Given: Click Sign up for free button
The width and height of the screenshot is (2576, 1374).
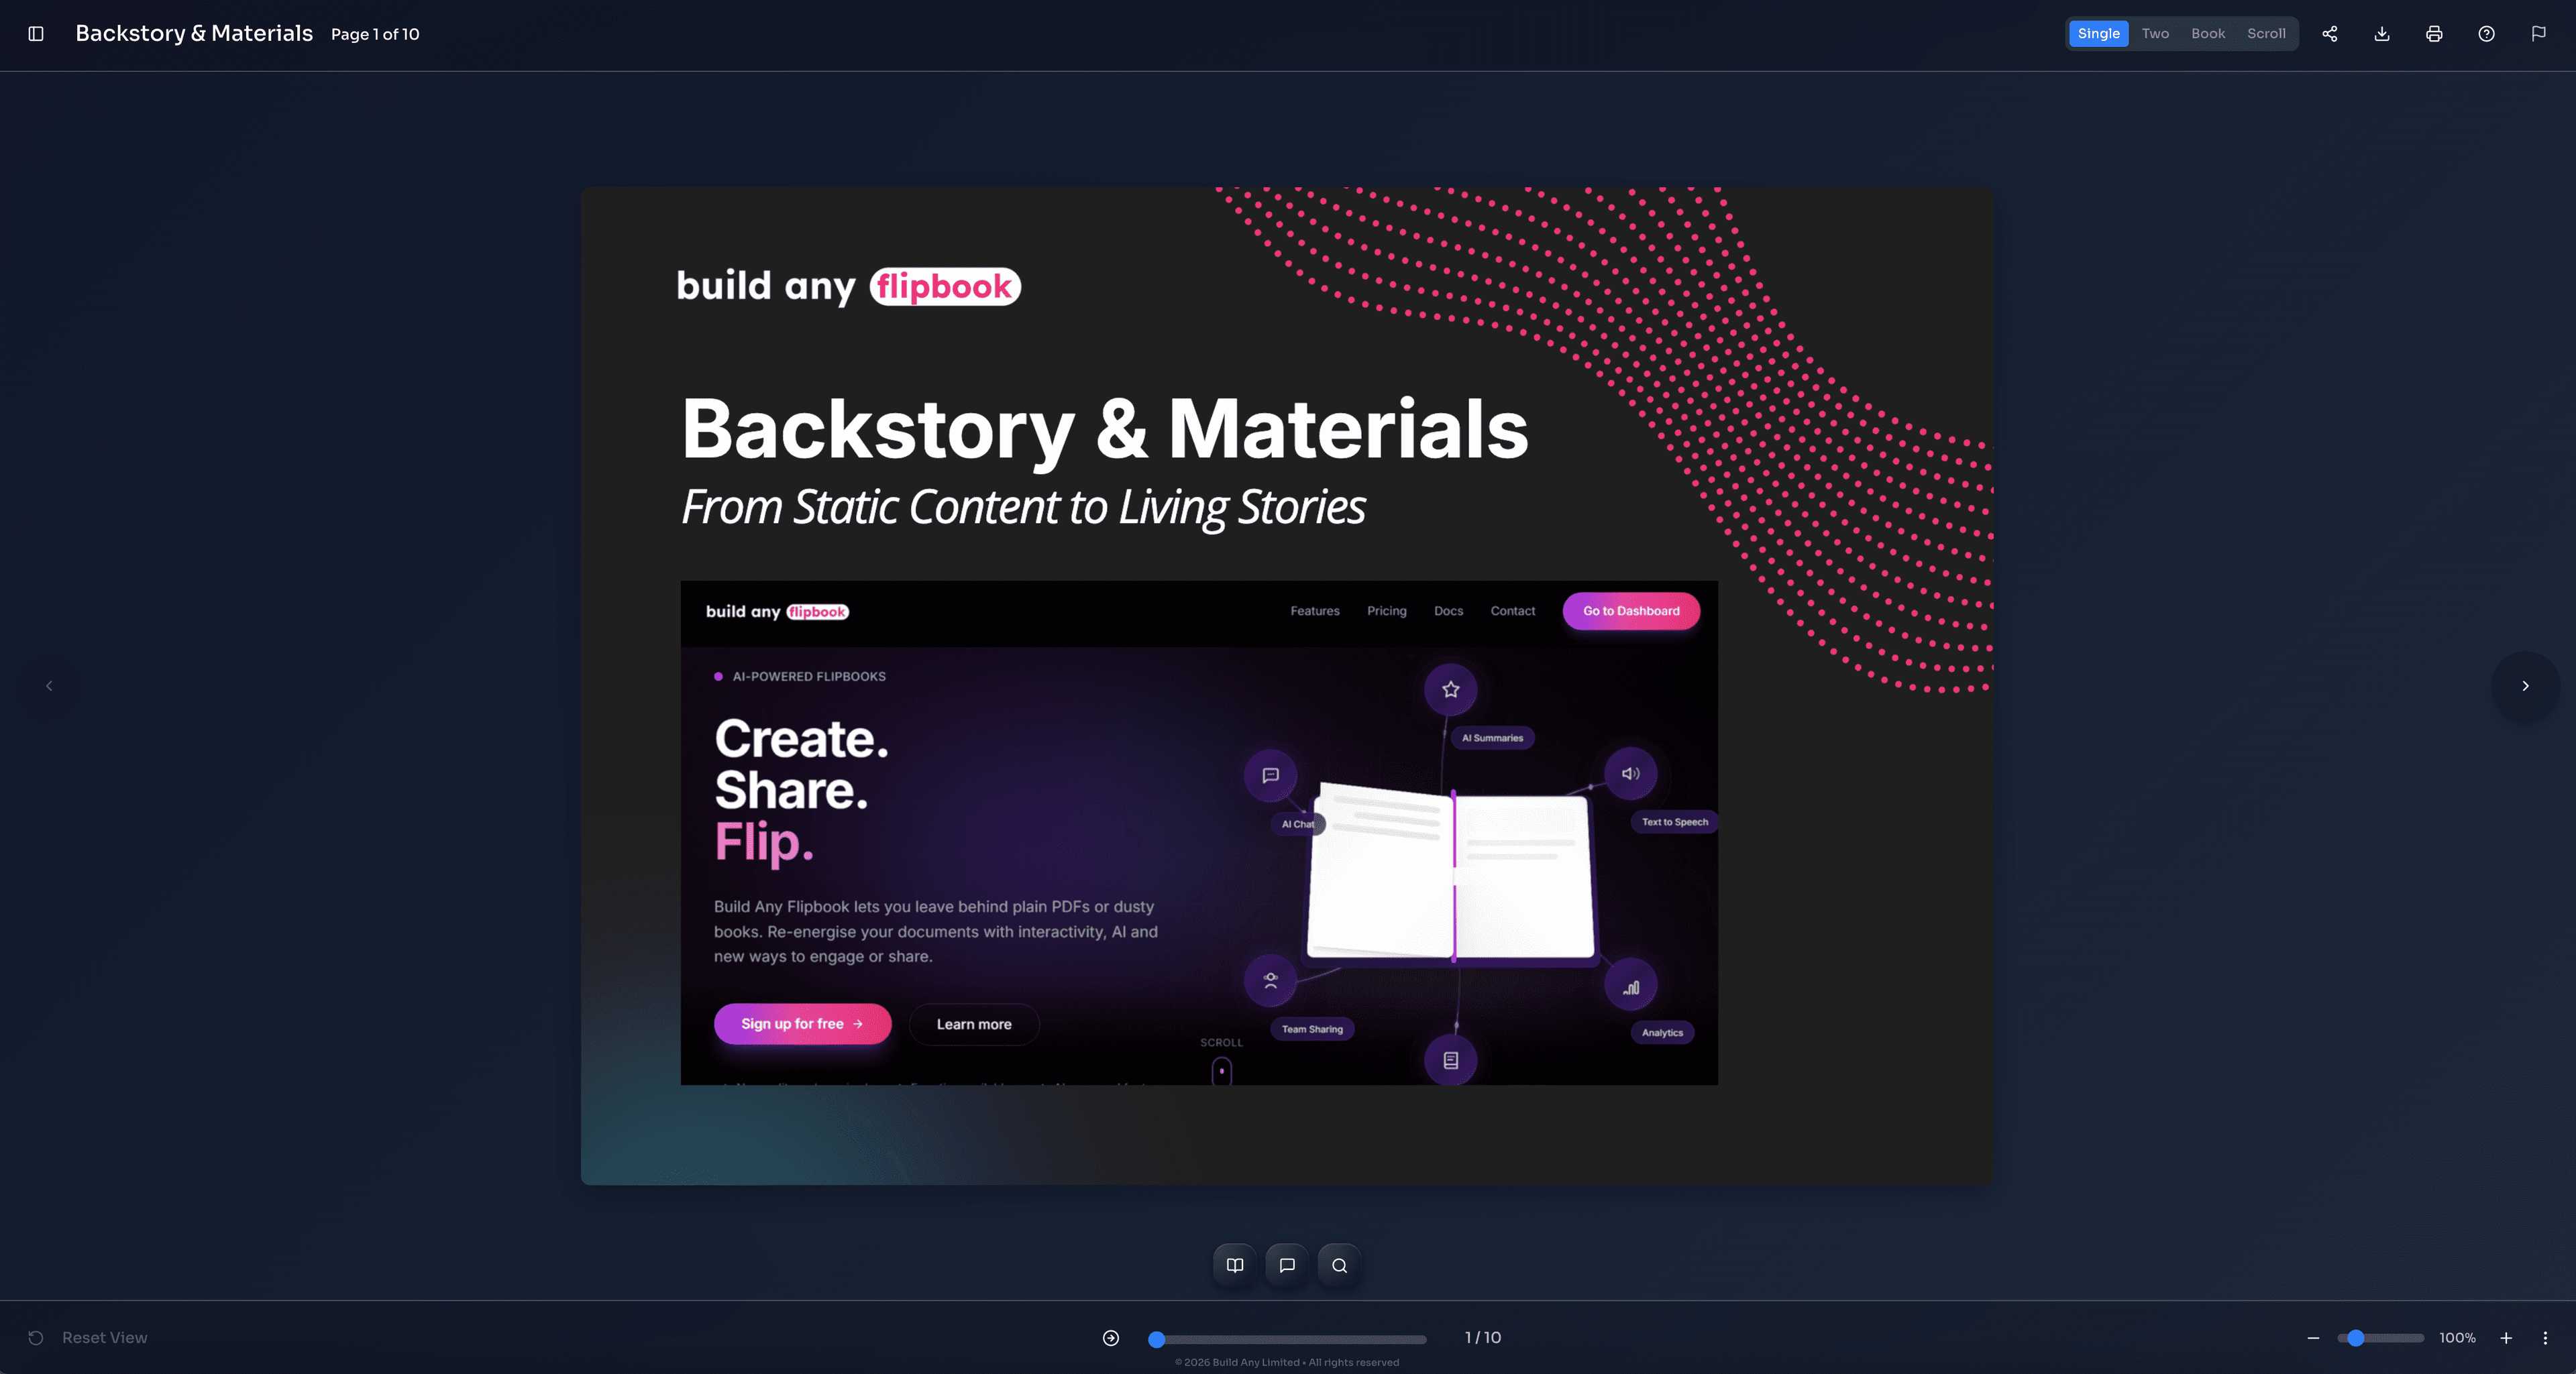Looking at the screenshot, I should point(802,1024).
